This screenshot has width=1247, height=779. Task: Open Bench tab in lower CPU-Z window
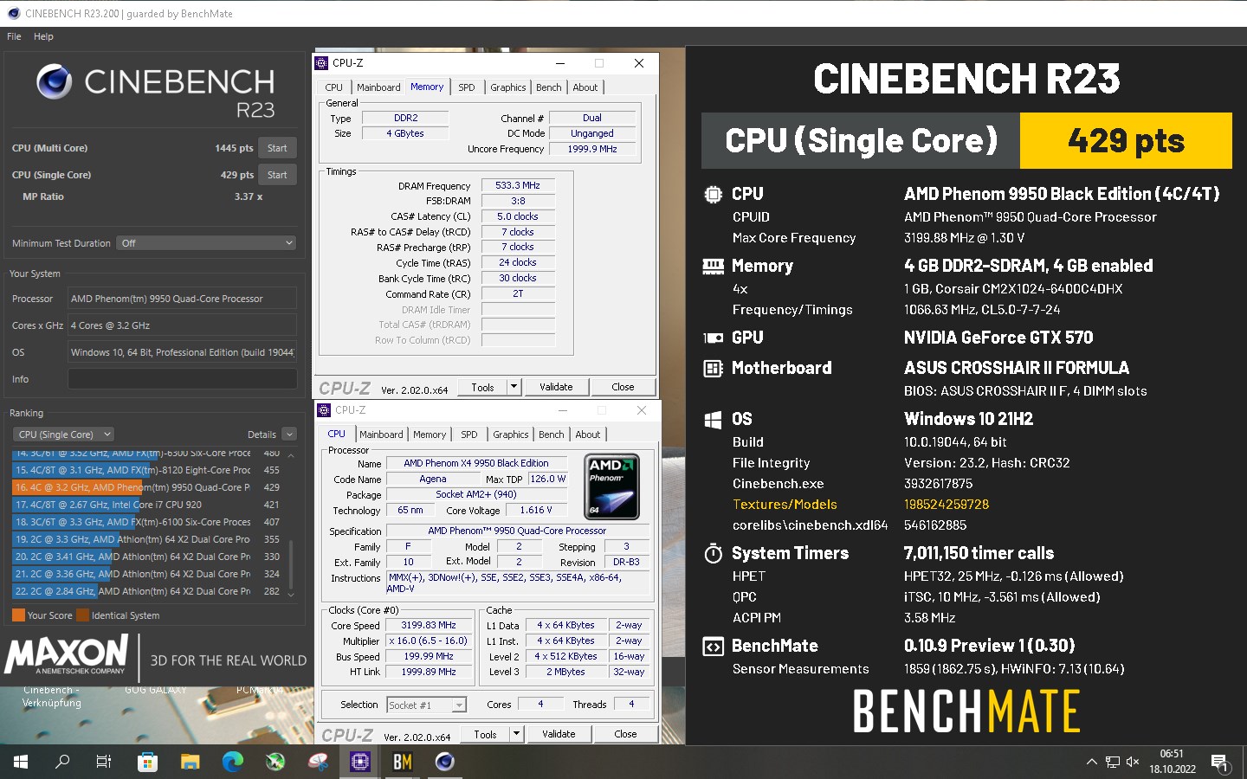click(x=552, y=435)
